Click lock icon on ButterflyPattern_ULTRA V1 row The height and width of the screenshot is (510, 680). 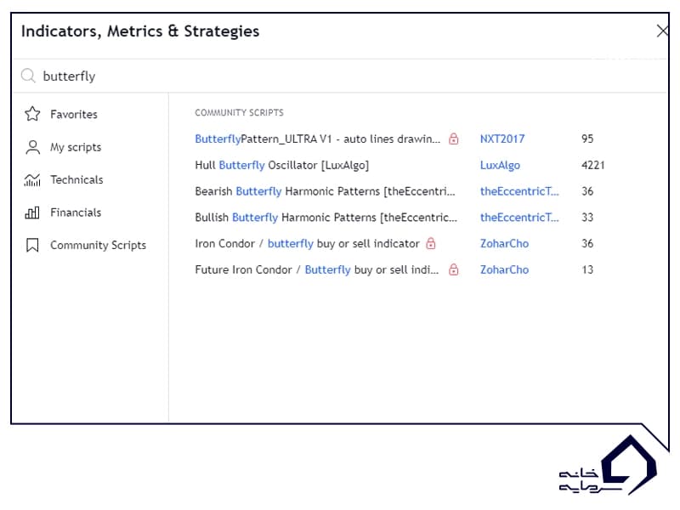454,139
